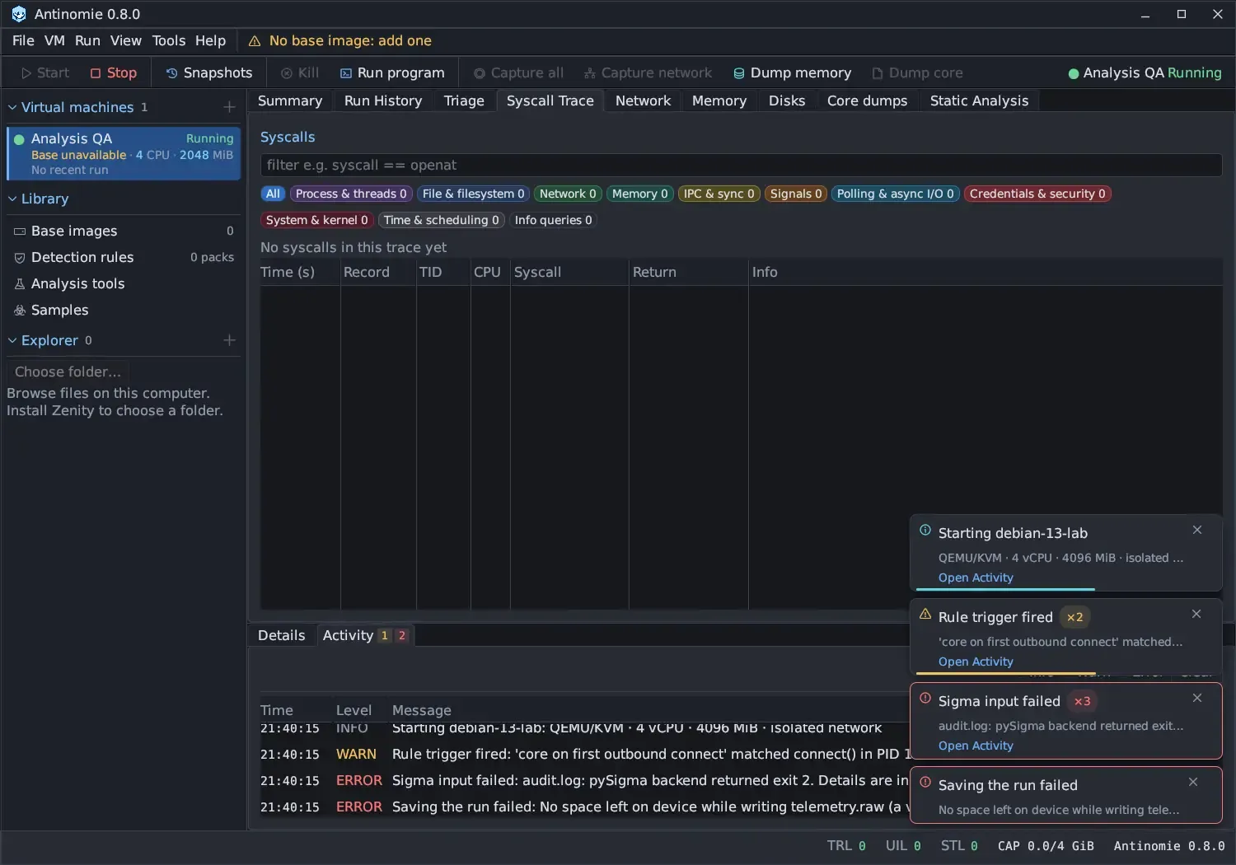
Task: Dismiss the Starting debian-13-lab notification
Action: 1197,531
